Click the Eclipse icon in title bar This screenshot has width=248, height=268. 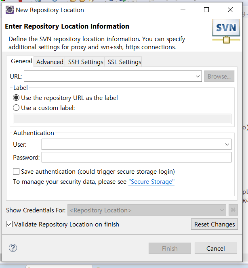click(10, 10)
